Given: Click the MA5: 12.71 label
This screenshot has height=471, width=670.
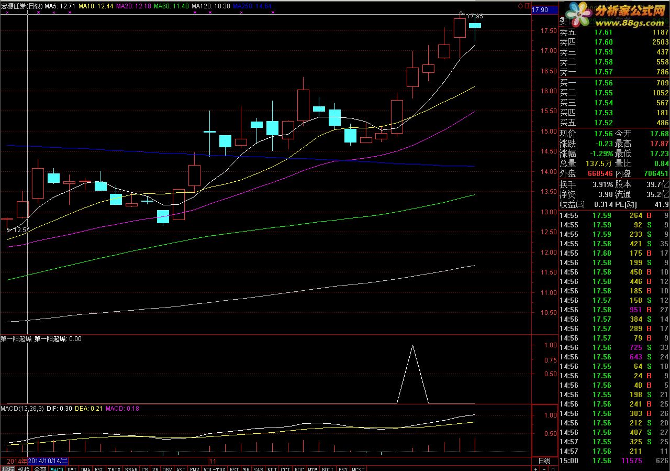Looking at the screenshot, I should pos(60,6).
